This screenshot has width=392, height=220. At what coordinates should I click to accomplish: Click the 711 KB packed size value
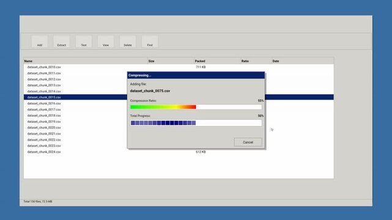point(201,67)
